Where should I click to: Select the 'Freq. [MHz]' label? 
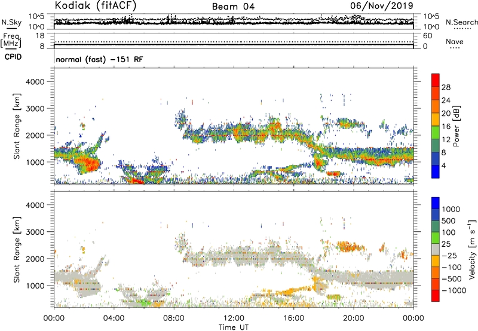[x=11, y=41]
